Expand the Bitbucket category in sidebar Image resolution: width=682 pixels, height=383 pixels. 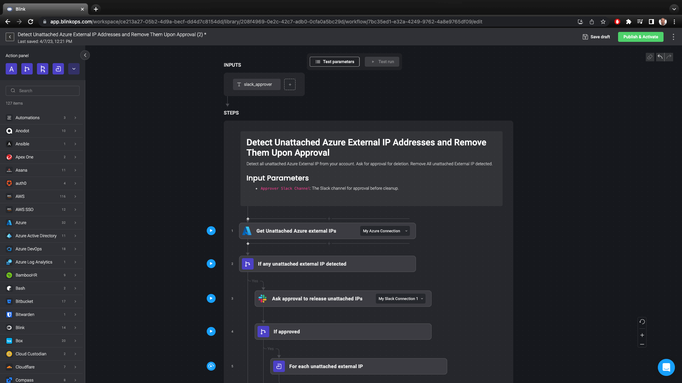[75, 301]
